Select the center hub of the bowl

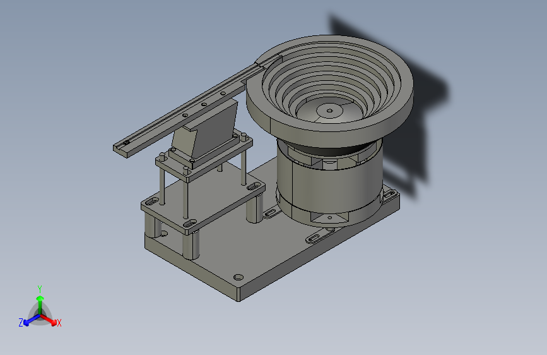coord(330,111)
